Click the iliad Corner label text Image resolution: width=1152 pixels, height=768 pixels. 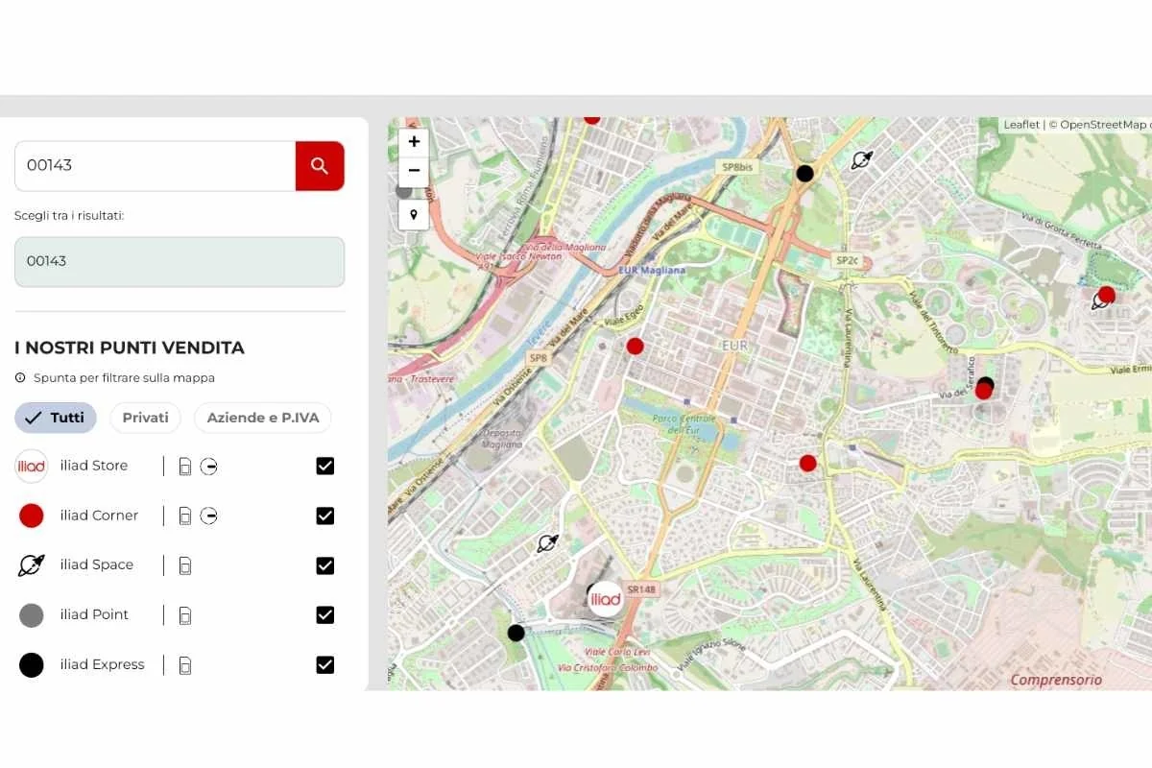[99, 516]
